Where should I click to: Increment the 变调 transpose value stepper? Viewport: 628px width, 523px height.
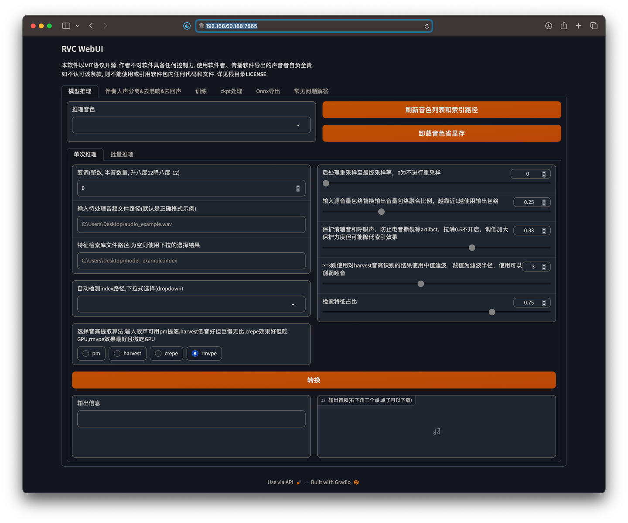pyautogui.click(x=298, y=186)
